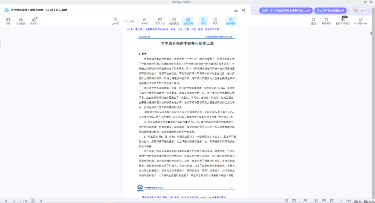Select double page icon in status bar

[x=294, y=201]
